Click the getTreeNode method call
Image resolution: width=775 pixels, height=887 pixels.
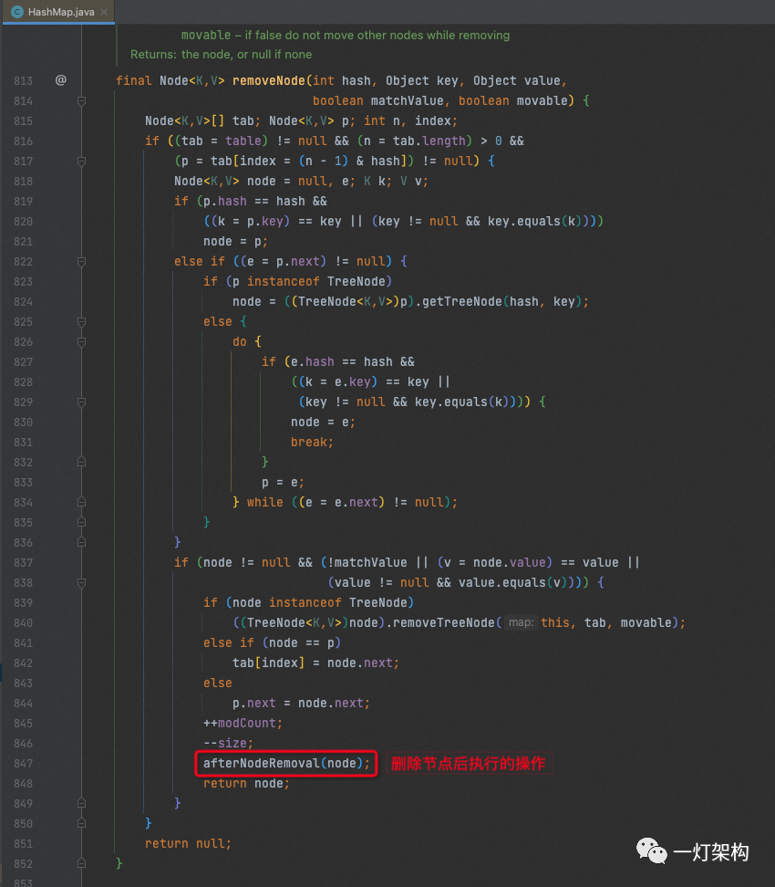pyautogui.click(x=462, y=301)
